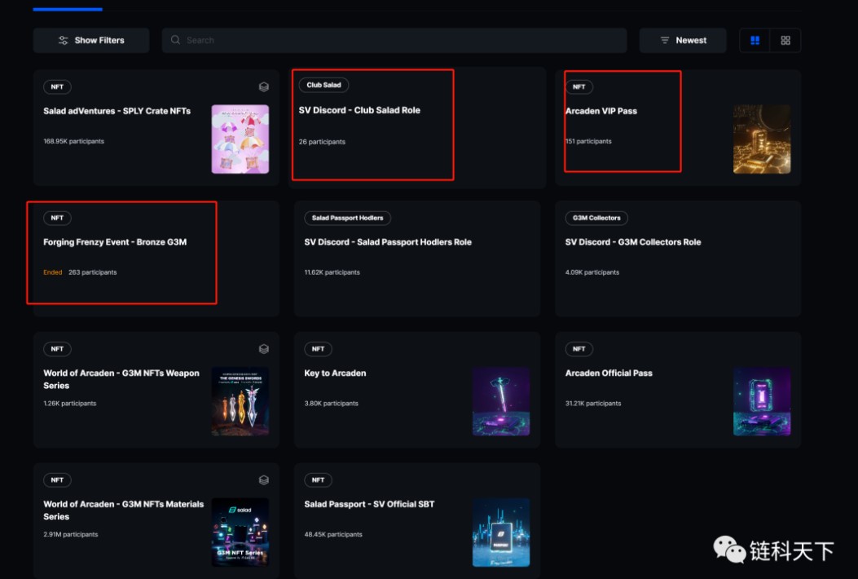
Task: Open SV Discord - Salad Passport Hodlers Role
Action: pyautogui.click(x=388, y=242)
